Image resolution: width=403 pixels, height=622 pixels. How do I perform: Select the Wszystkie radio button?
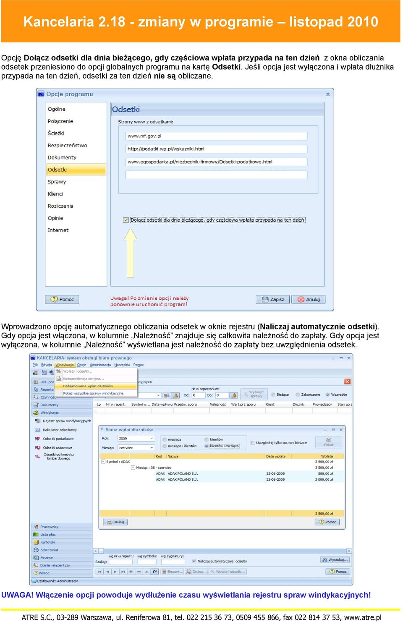[x=328, y=395]
